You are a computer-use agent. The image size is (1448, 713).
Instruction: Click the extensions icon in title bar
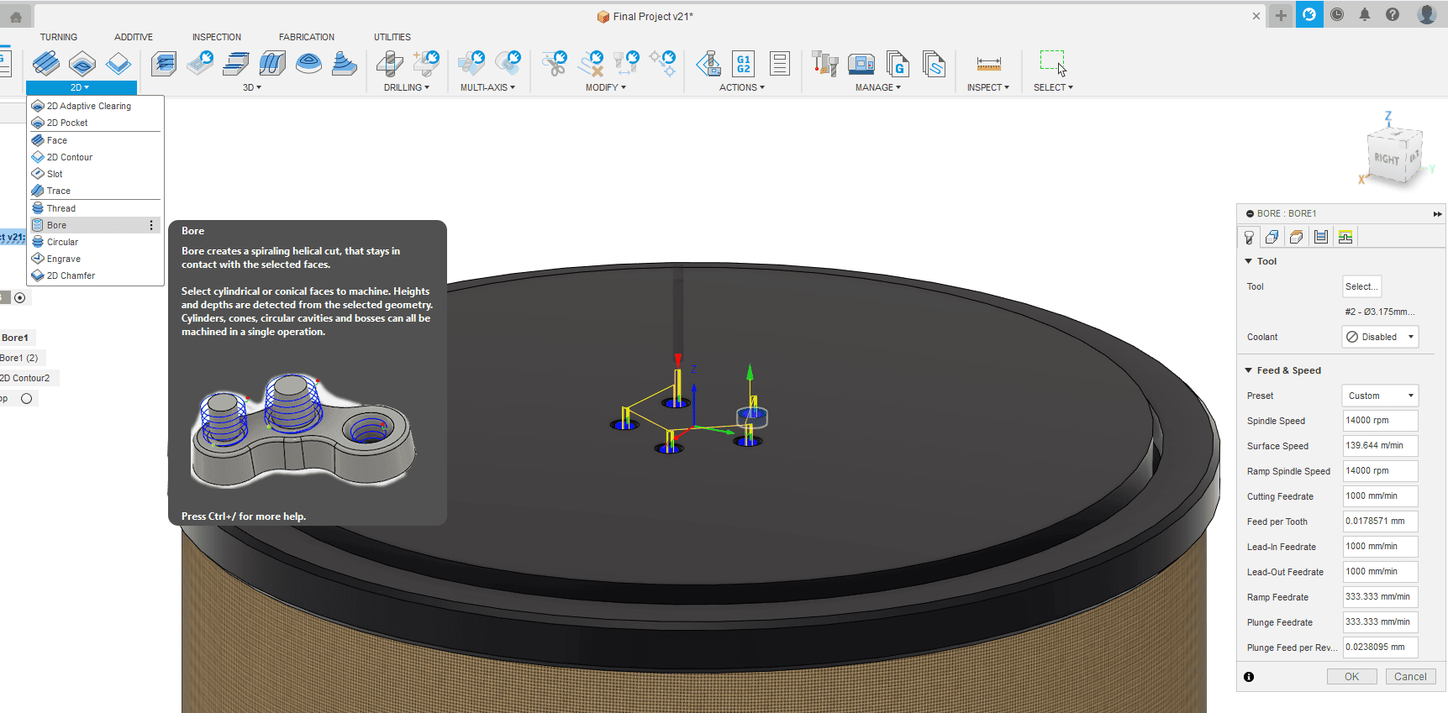coord(1308,14)
